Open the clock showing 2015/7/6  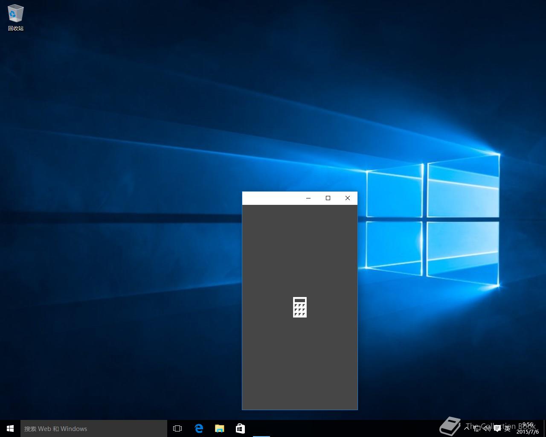[527, 428]
